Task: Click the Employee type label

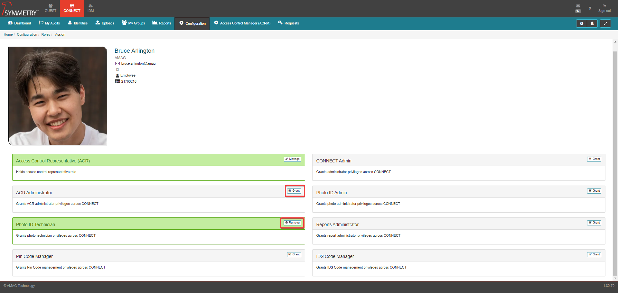Action: (128, 76)
